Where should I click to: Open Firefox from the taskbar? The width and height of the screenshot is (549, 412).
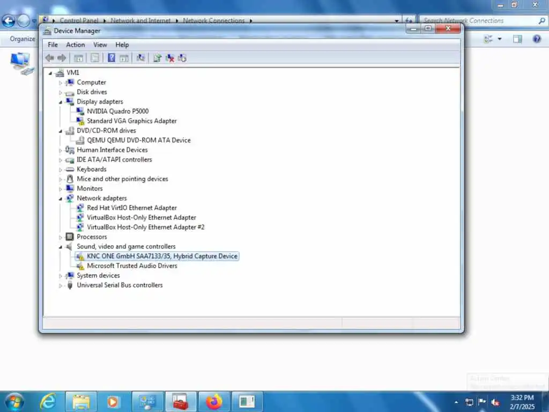pyautogui.click(x=214, y=402)
